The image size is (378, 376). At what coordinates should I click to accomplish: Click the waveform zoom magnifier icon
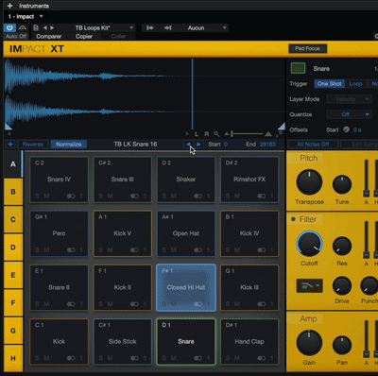[216, 134]
